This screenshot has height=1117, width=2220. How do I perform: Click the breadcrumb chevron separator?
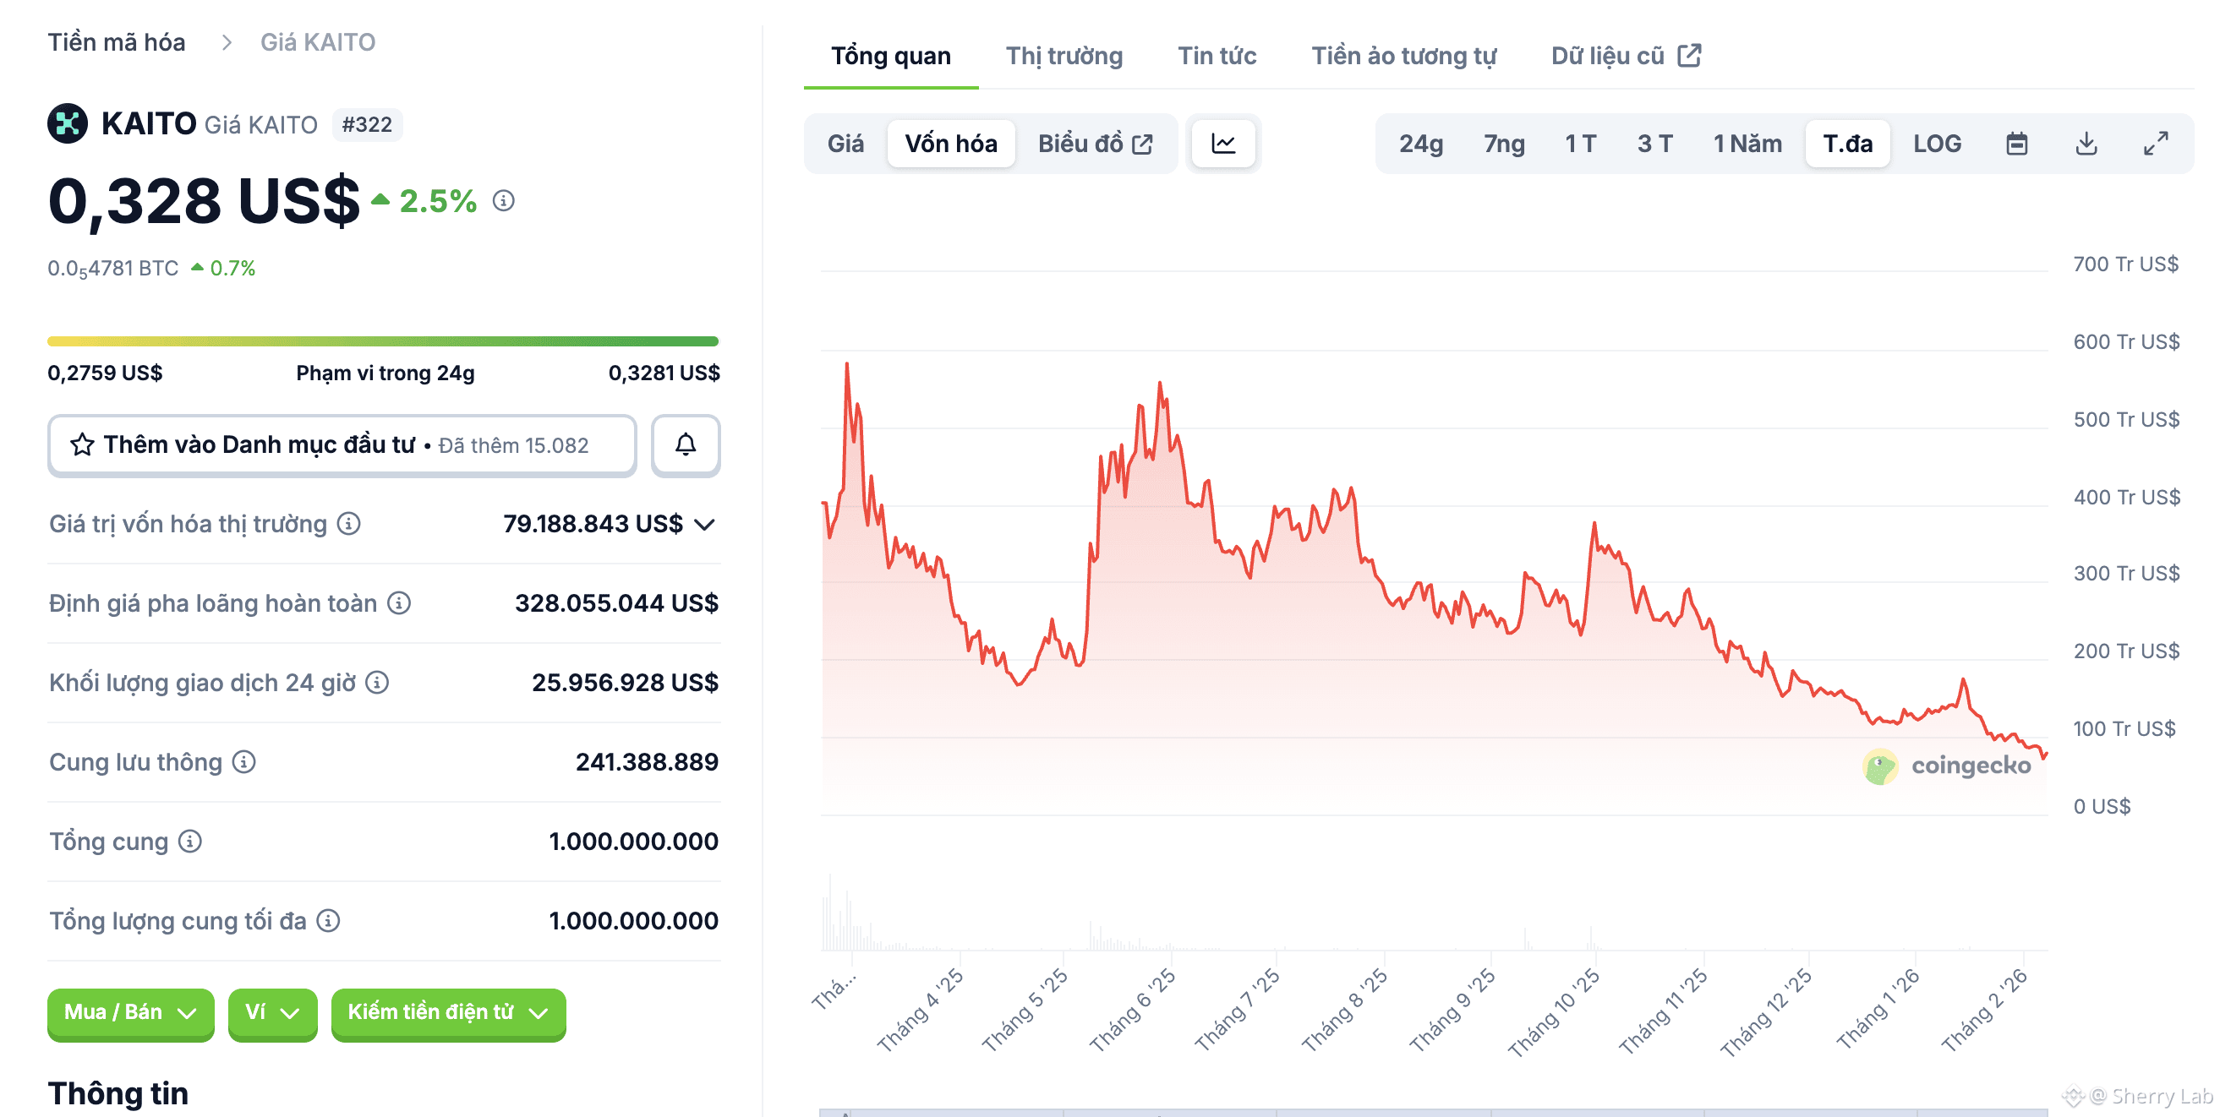click(x=227, y=42)
